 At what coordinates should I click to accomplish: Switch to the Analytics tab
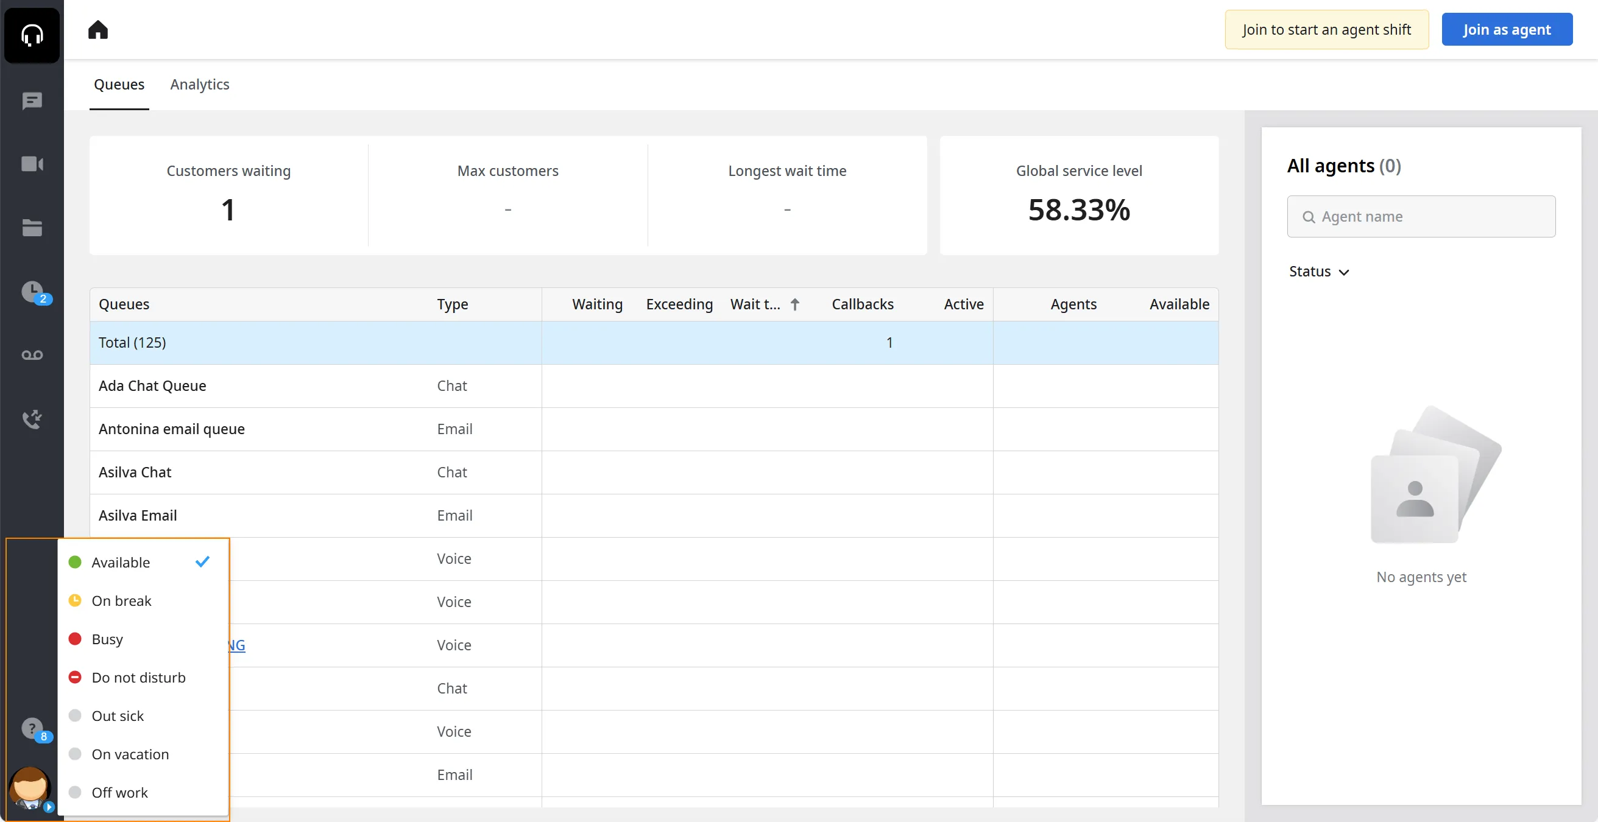point(200,84)
